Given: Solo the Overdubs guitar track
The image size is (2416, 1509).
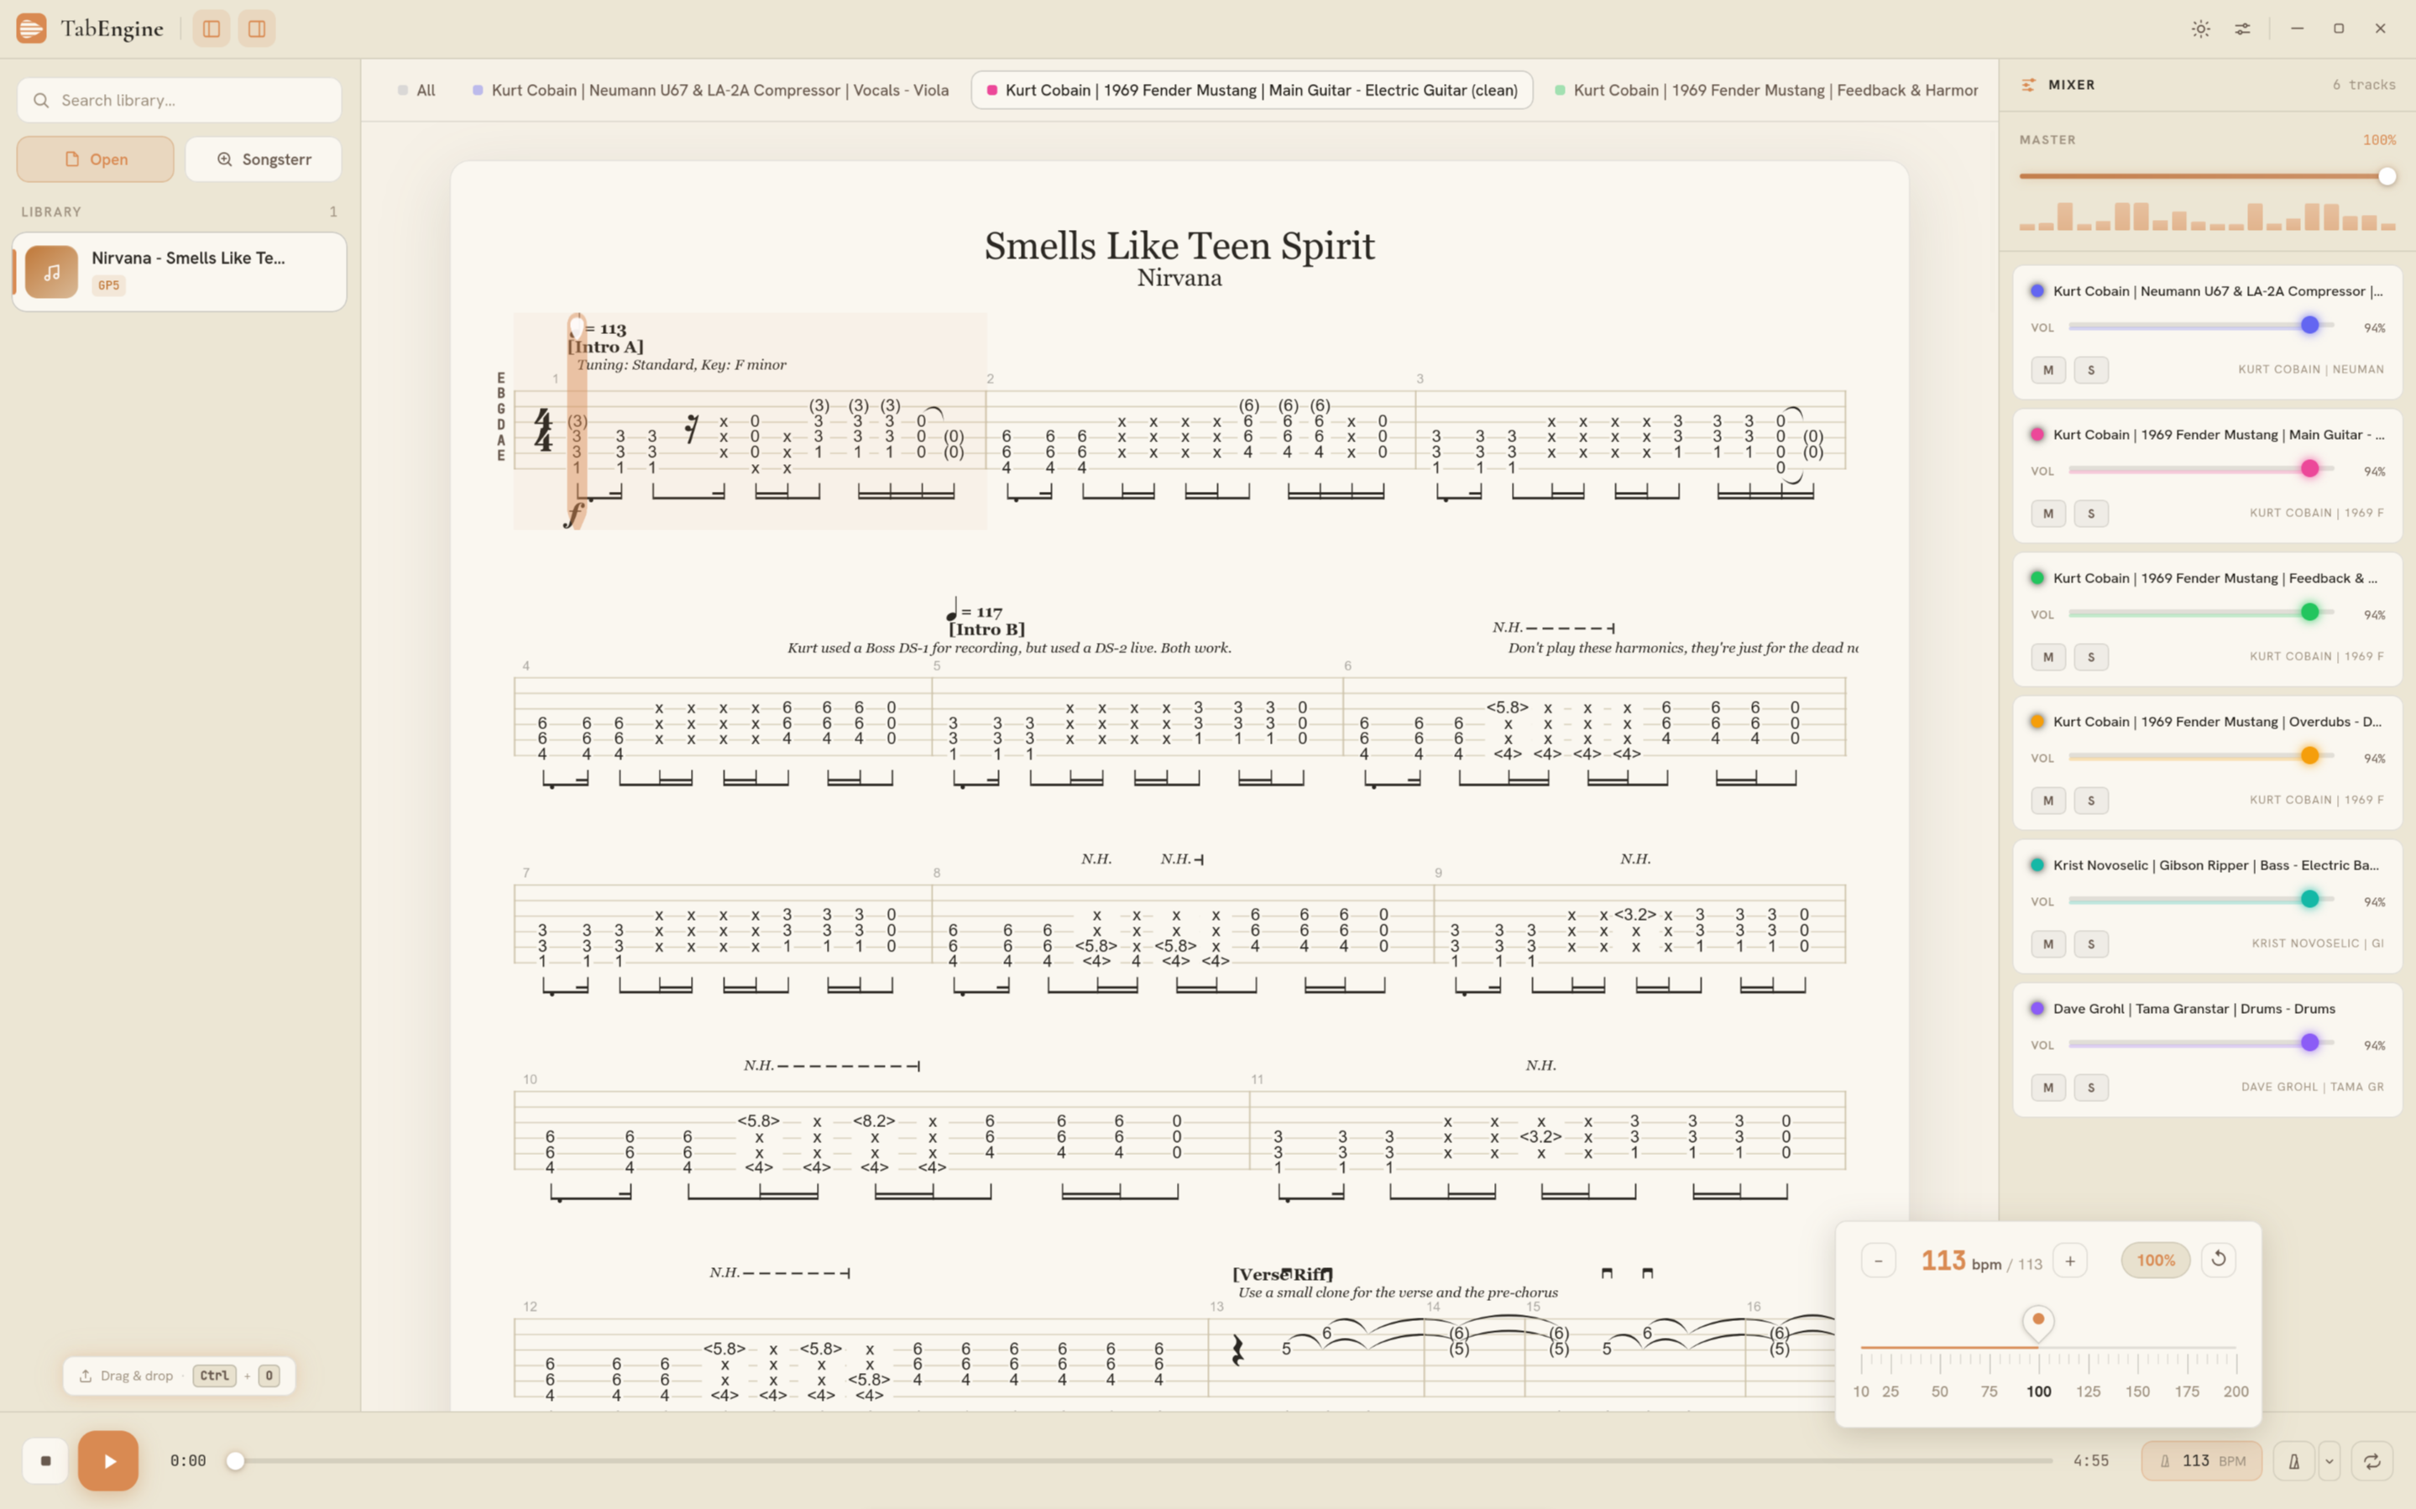Looking at the screenshot, I should [2090, 801].
